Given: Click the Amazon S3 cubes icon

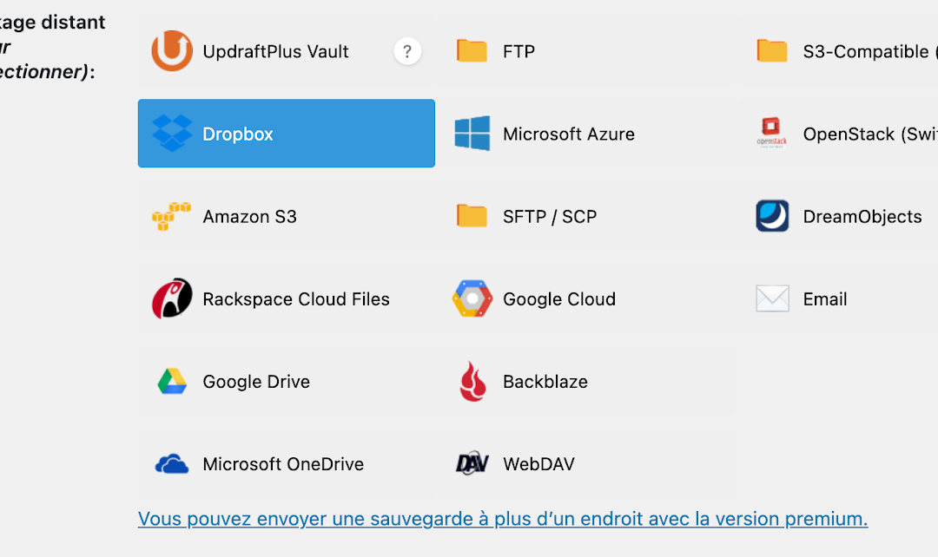Looking at the screenshot, I should tap(171, 217).
